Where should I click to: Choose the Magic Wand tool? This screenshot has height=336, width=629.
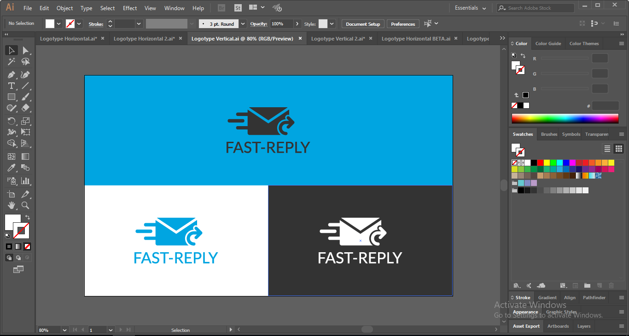coord(12,62)
